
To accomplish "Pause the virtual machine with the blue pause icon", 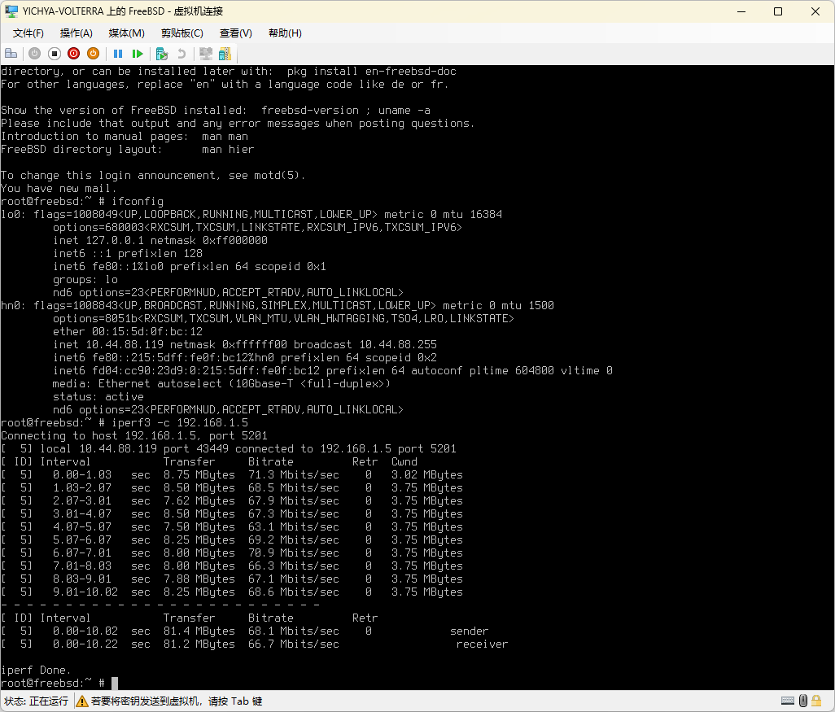I will point(118,53).
